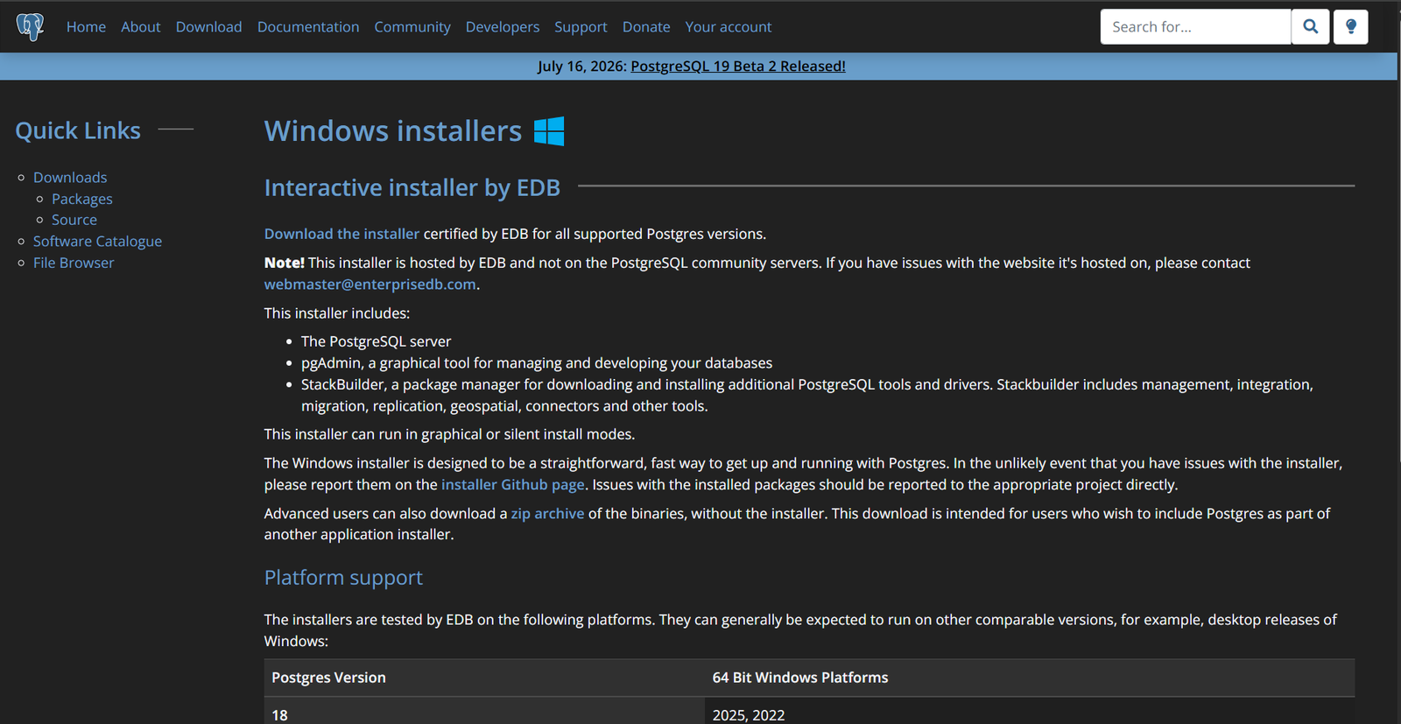Click the bold Note! text
1401x724 pixels.
(x=285, y=263)
